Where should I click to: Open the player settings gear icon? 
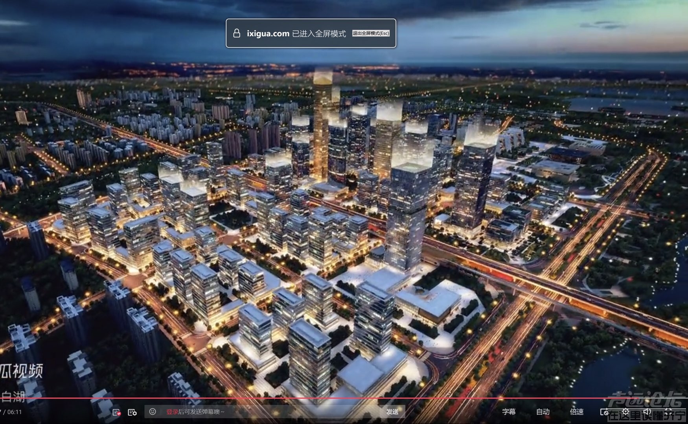[625, 412]
